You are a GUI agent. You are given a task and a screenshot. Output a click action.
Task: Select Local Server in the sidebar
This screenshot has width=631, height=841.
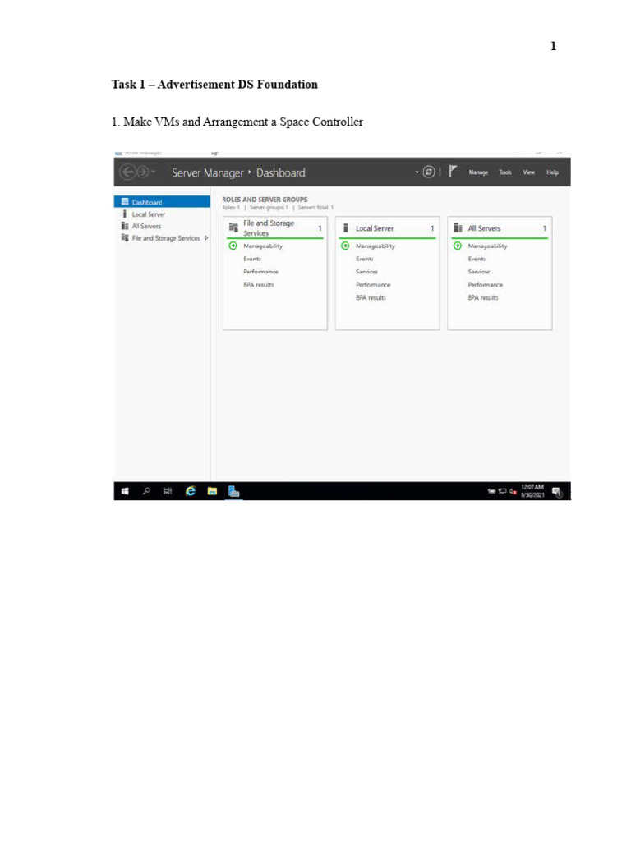click(x=148, y=214)
